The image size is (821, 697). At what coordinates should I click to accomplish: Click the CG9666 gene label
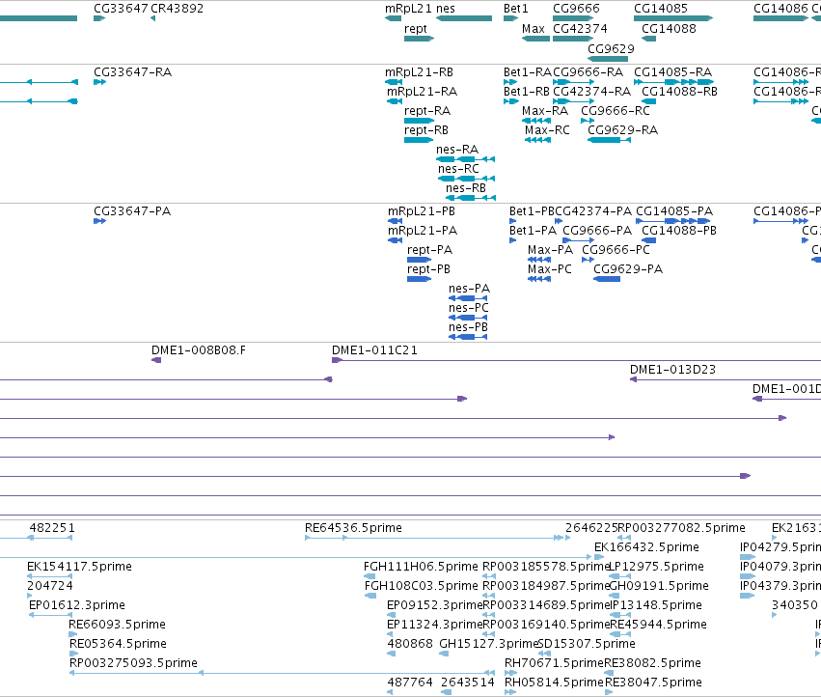(x=576, y=9)
